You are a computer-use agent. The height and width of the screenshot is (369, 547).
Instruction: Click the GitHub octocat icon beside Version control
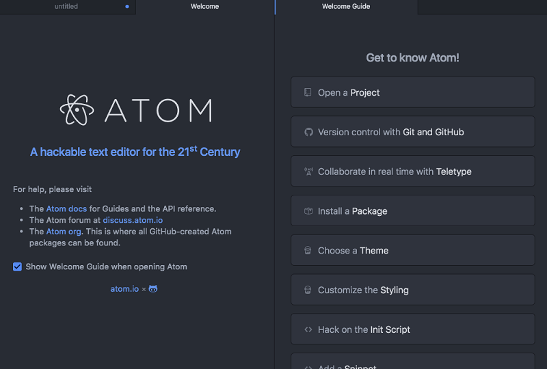coord(308,132)
